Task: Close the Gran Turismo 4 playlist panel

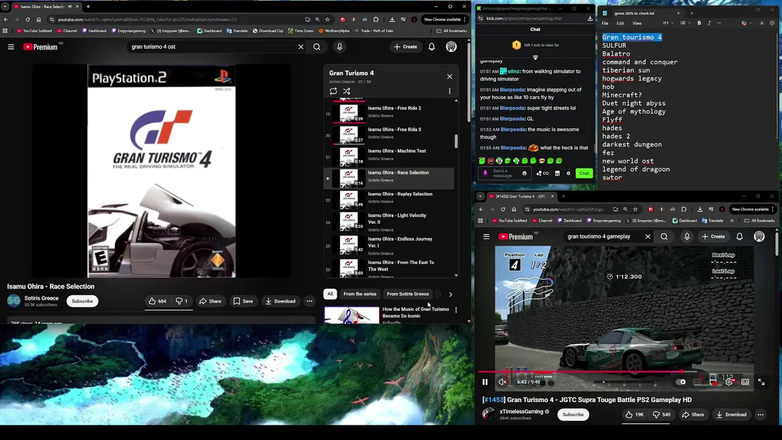Action: click(x=450, y=76)
